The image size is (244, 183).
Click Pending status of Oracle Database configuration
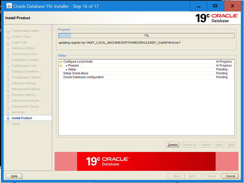222,77
